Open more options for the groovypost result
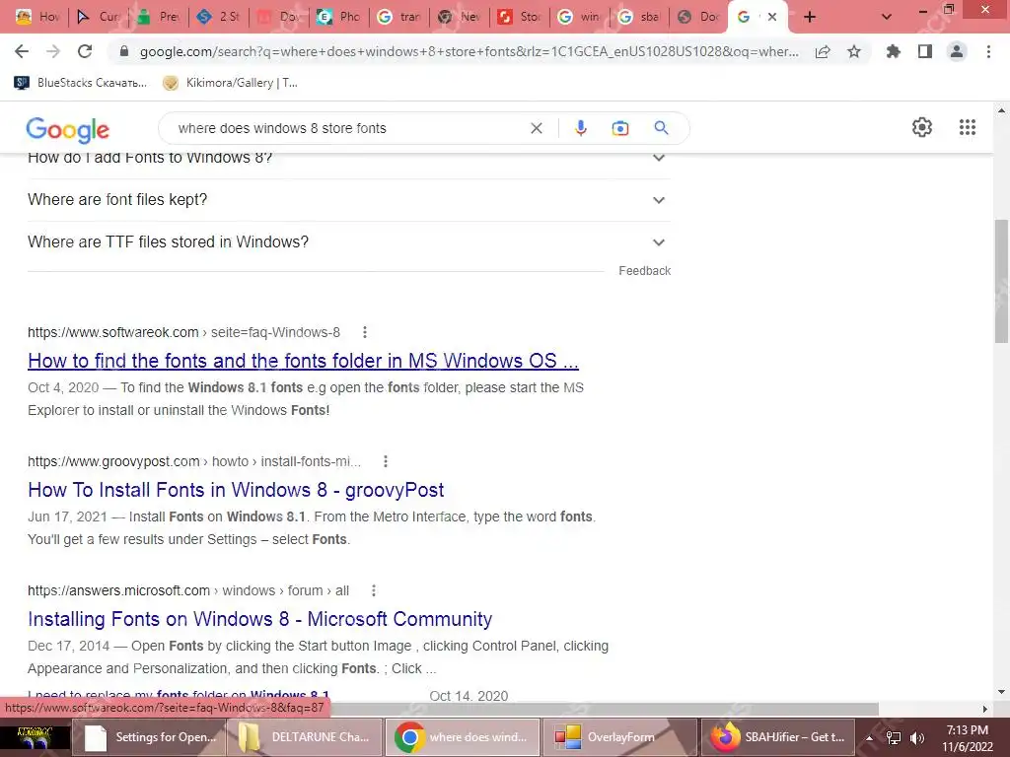Screen dimensions: 1010x757 [386, 461]
